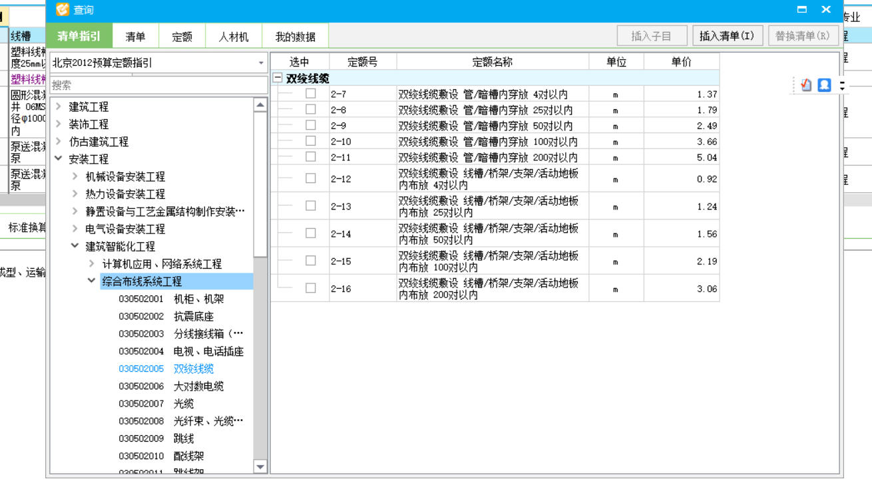Switch to the 人材机 tab

click(x=234, y=37)
